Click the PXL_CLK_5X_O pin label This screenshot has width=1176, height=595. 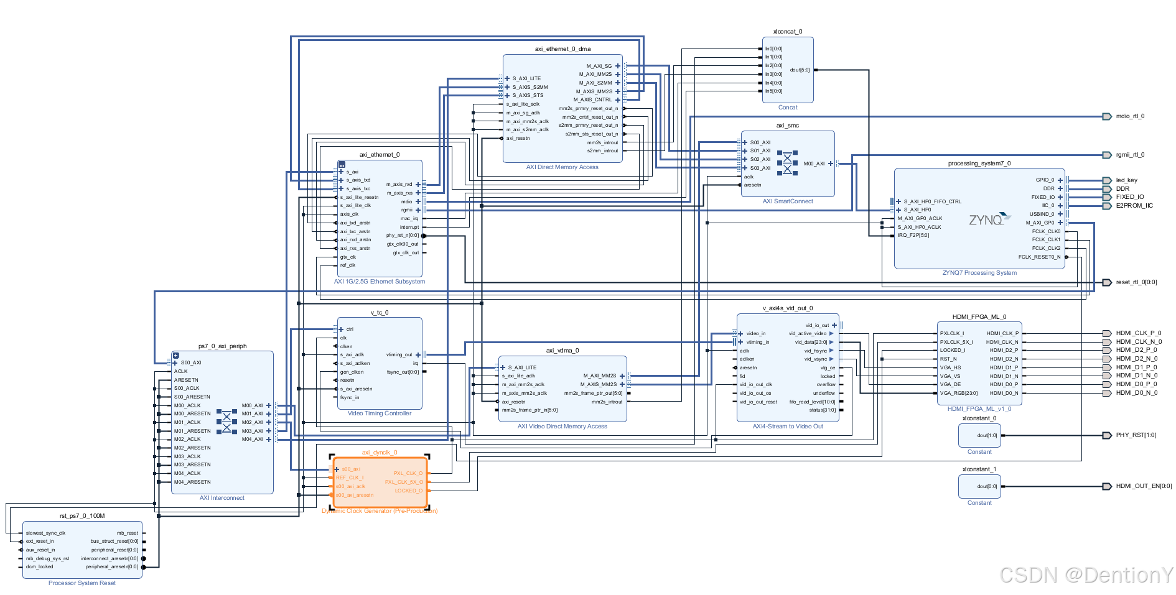pos(404,482)
